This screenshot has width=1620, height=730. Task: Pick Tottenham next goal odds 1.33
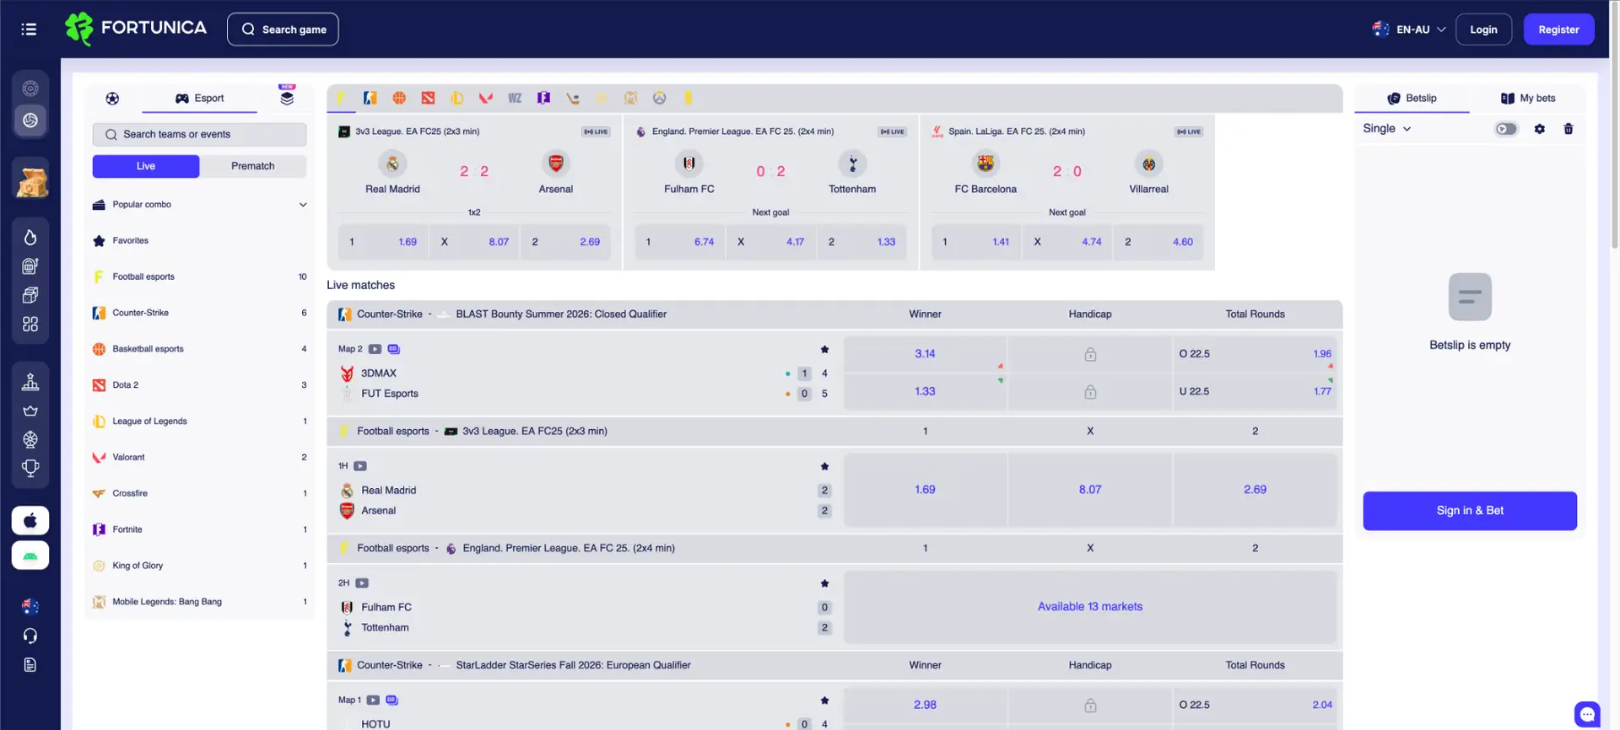pos(861,242)
